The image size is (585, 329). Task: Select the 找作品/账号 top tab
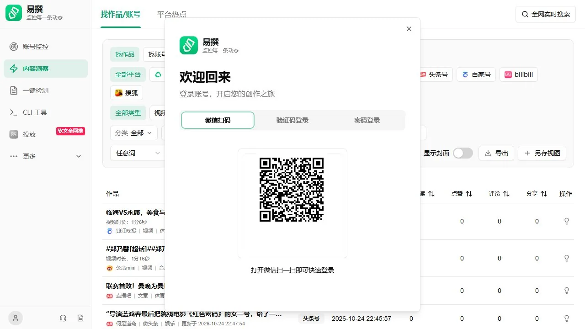pos(121,14)
